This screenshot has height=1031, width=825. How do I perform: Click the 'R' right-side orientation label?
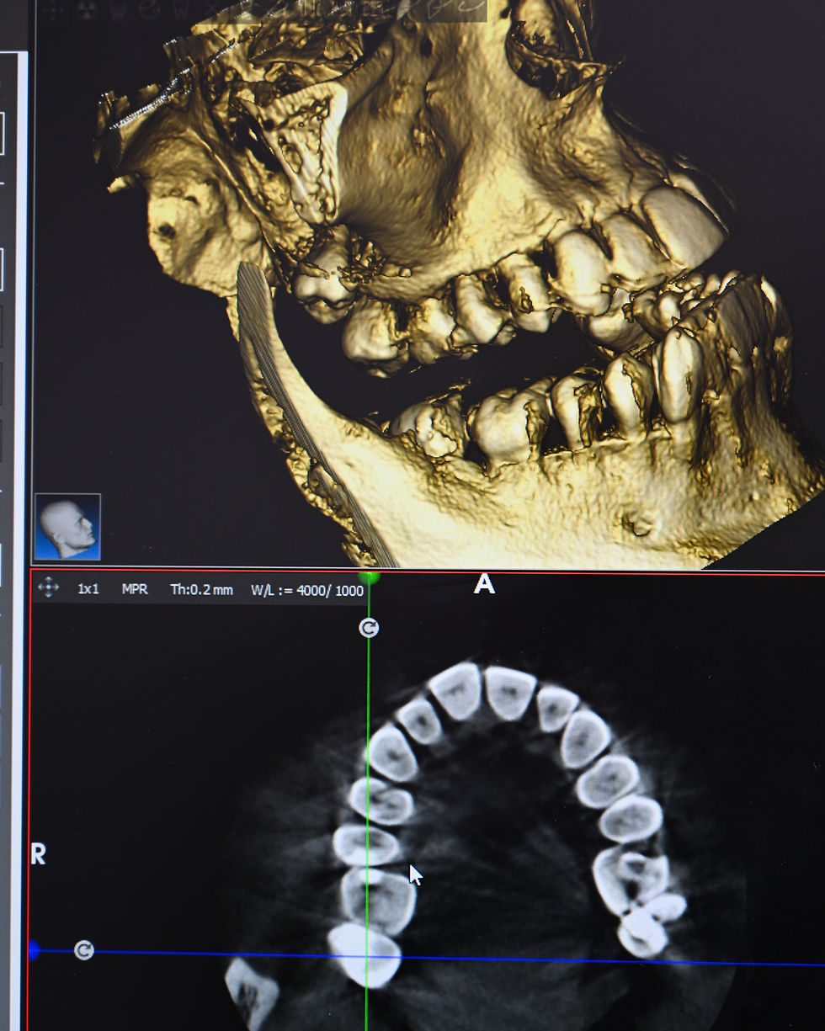38,854
